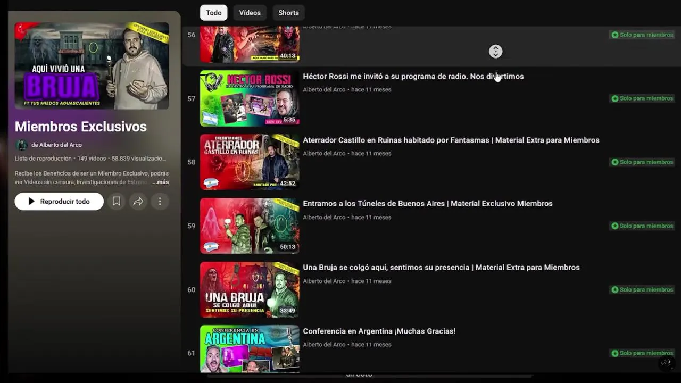Open the Una Bruja se colgó aquí video title

click(x=441, y=268)
